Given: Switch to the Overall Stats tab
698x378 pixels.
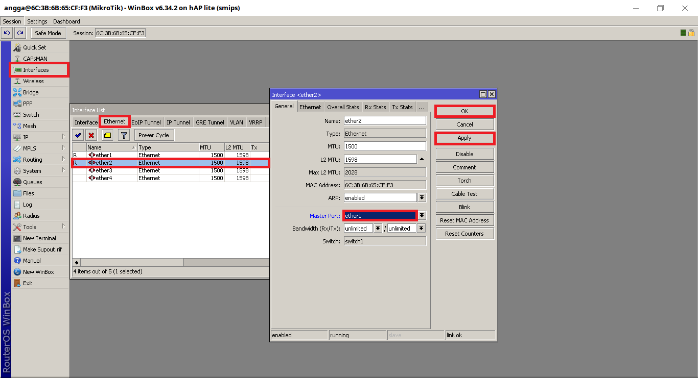Looking at the screenshot, I should click(343, 107).
